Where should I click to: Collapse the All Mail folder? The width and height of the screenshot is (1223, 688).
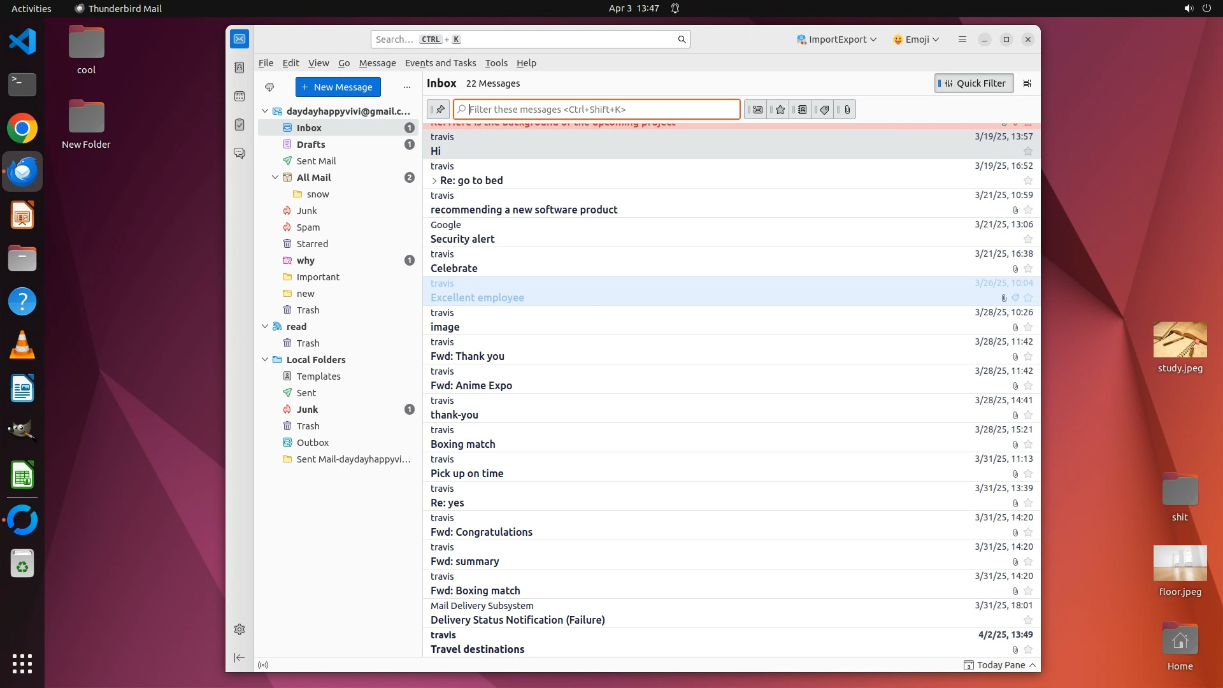coord(275,178)
